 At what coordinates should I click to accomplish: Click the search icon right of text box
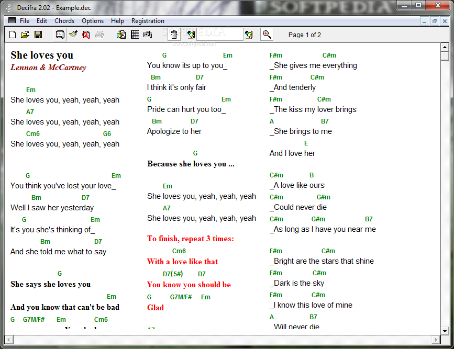point(249,35)
